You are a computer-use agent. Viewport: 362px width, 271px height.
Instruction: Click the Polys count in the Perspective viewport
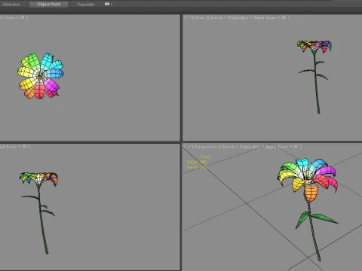coord(197,162)
